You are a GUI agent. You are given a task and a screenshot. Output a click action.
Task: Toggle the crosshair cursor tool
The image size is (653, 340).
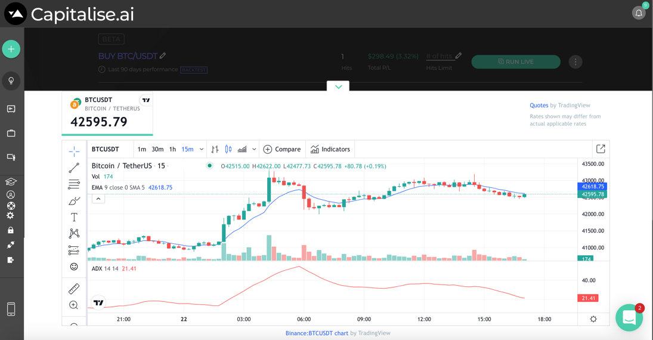tap(74, 152)
